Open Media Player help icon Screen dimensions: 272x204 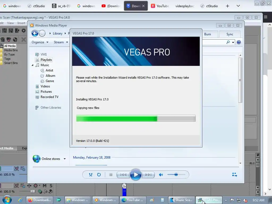[239, 42]
